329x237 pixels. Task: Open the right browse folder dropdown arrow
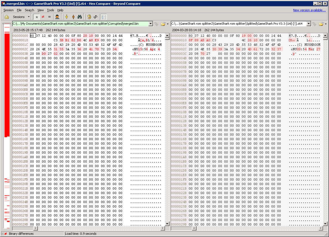326,24
